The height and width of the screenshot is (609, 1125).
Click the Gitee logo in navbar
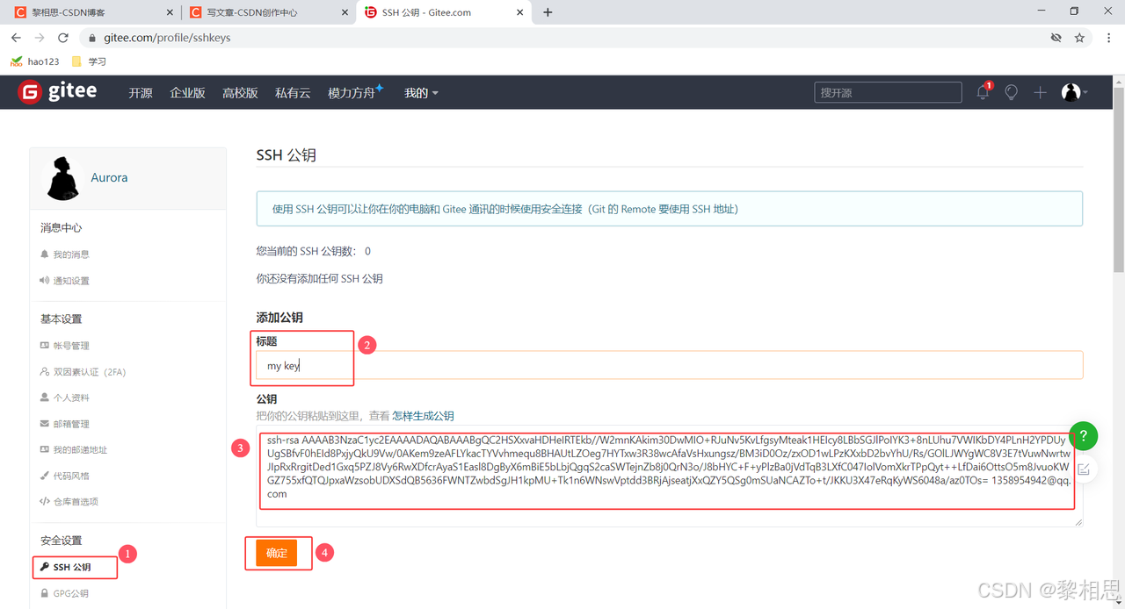(x=57, y=92)
